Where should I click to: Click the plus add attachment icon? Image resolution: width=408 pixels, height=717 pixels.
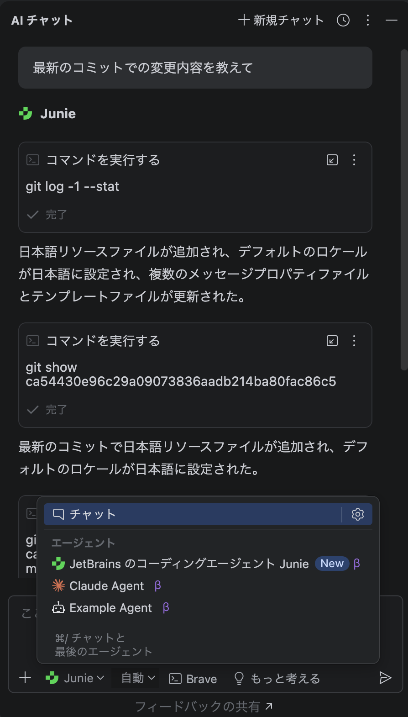[26, 678]
